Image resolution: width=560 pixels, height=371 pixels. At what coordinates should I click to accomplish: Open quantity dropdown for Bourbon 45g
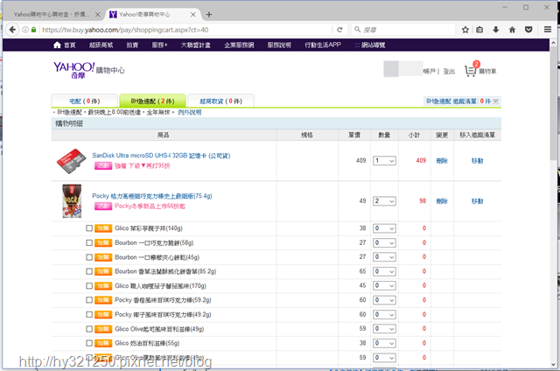[x=384, y=257]
